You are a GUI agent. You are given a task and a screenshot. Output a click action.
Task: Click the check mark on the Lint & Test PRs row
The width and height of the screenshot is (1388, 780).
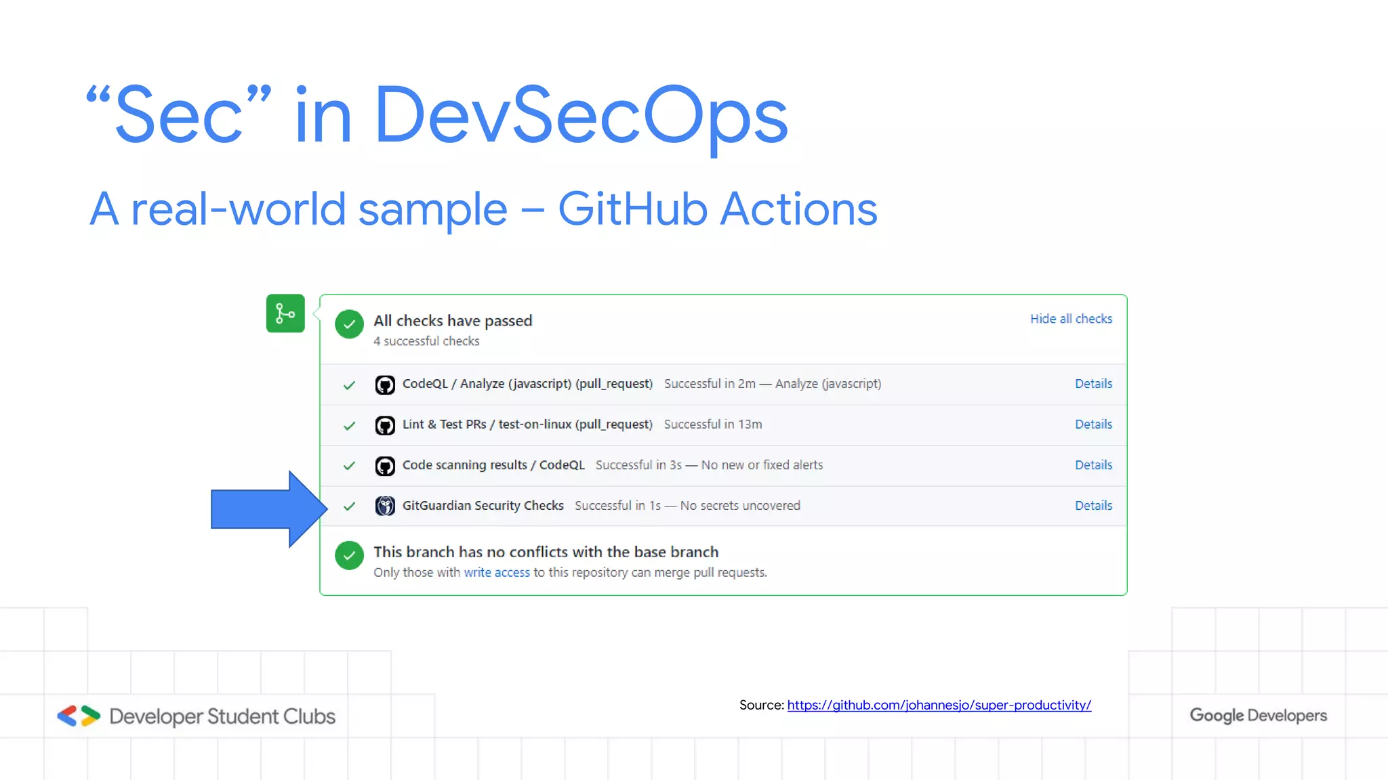coord(349,426)
